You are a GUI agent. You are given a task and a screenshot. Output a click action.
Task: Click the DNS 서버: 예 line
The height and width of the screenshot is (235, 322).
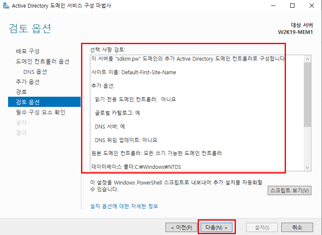pos(110,126)
